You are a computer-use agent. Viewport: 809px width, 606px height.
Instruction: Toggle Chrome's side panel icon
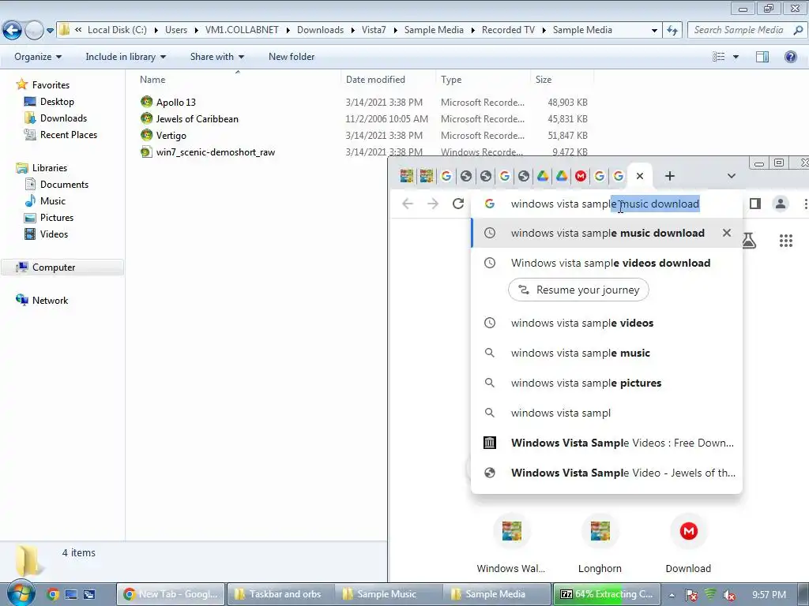pos(754,204)
